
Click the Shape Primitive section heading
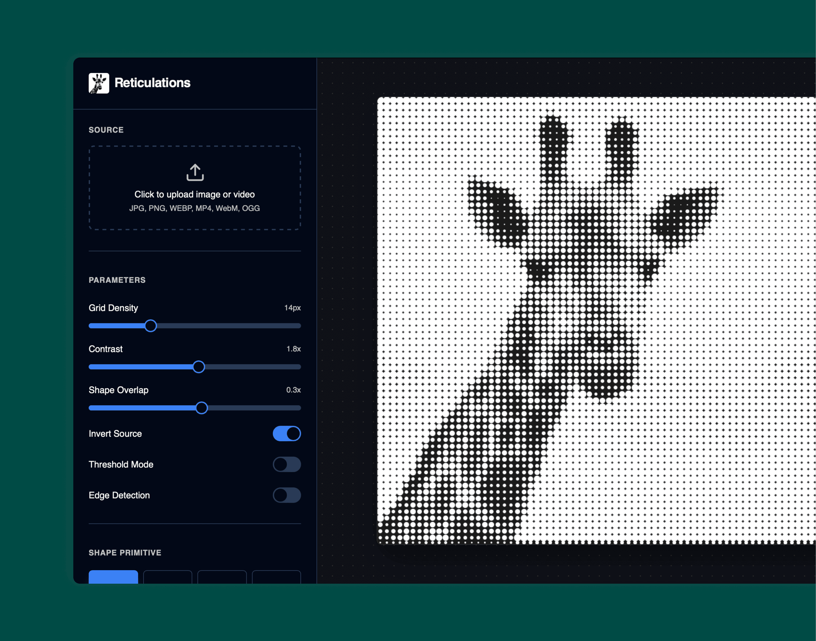tap(125, 553)
